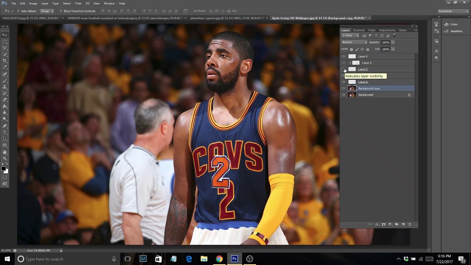Select the Paint Bucket tool
The height and width of the screenshot is (265, 471).
[5, 106]
